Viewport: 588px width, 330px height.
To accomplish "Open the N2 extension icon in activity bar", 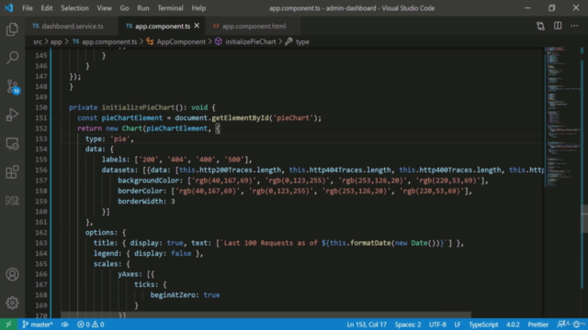I will pyautogui.click(x=12, y=201).
